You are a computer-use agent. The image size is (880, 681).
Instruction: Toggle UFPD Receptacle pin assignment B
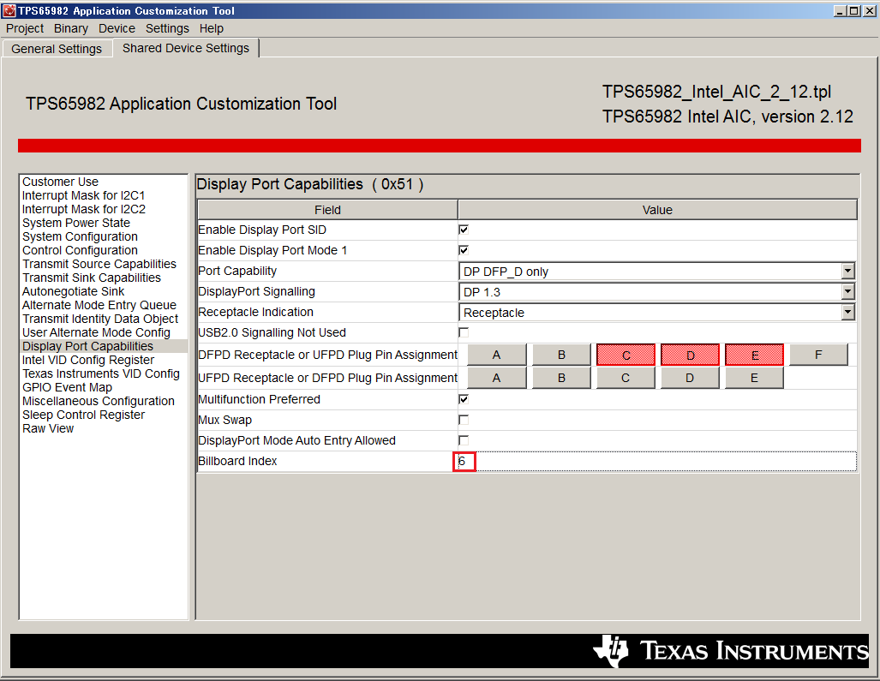[561, 378]
